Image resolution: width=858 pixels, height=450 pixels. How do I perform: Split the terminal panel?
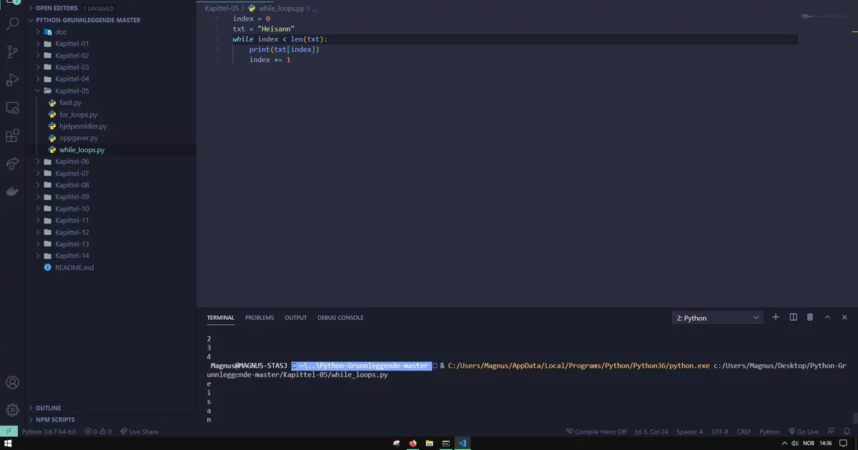coord(793,317)
